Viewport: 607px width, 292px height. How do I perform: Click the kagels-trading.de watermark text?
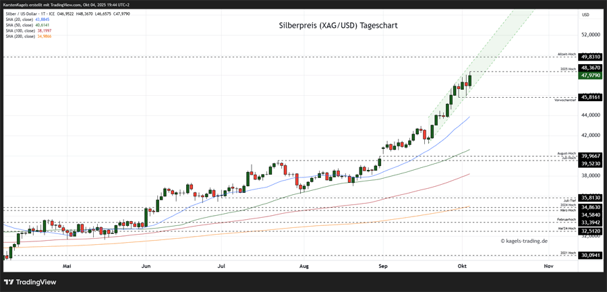[x=523, y=241]
